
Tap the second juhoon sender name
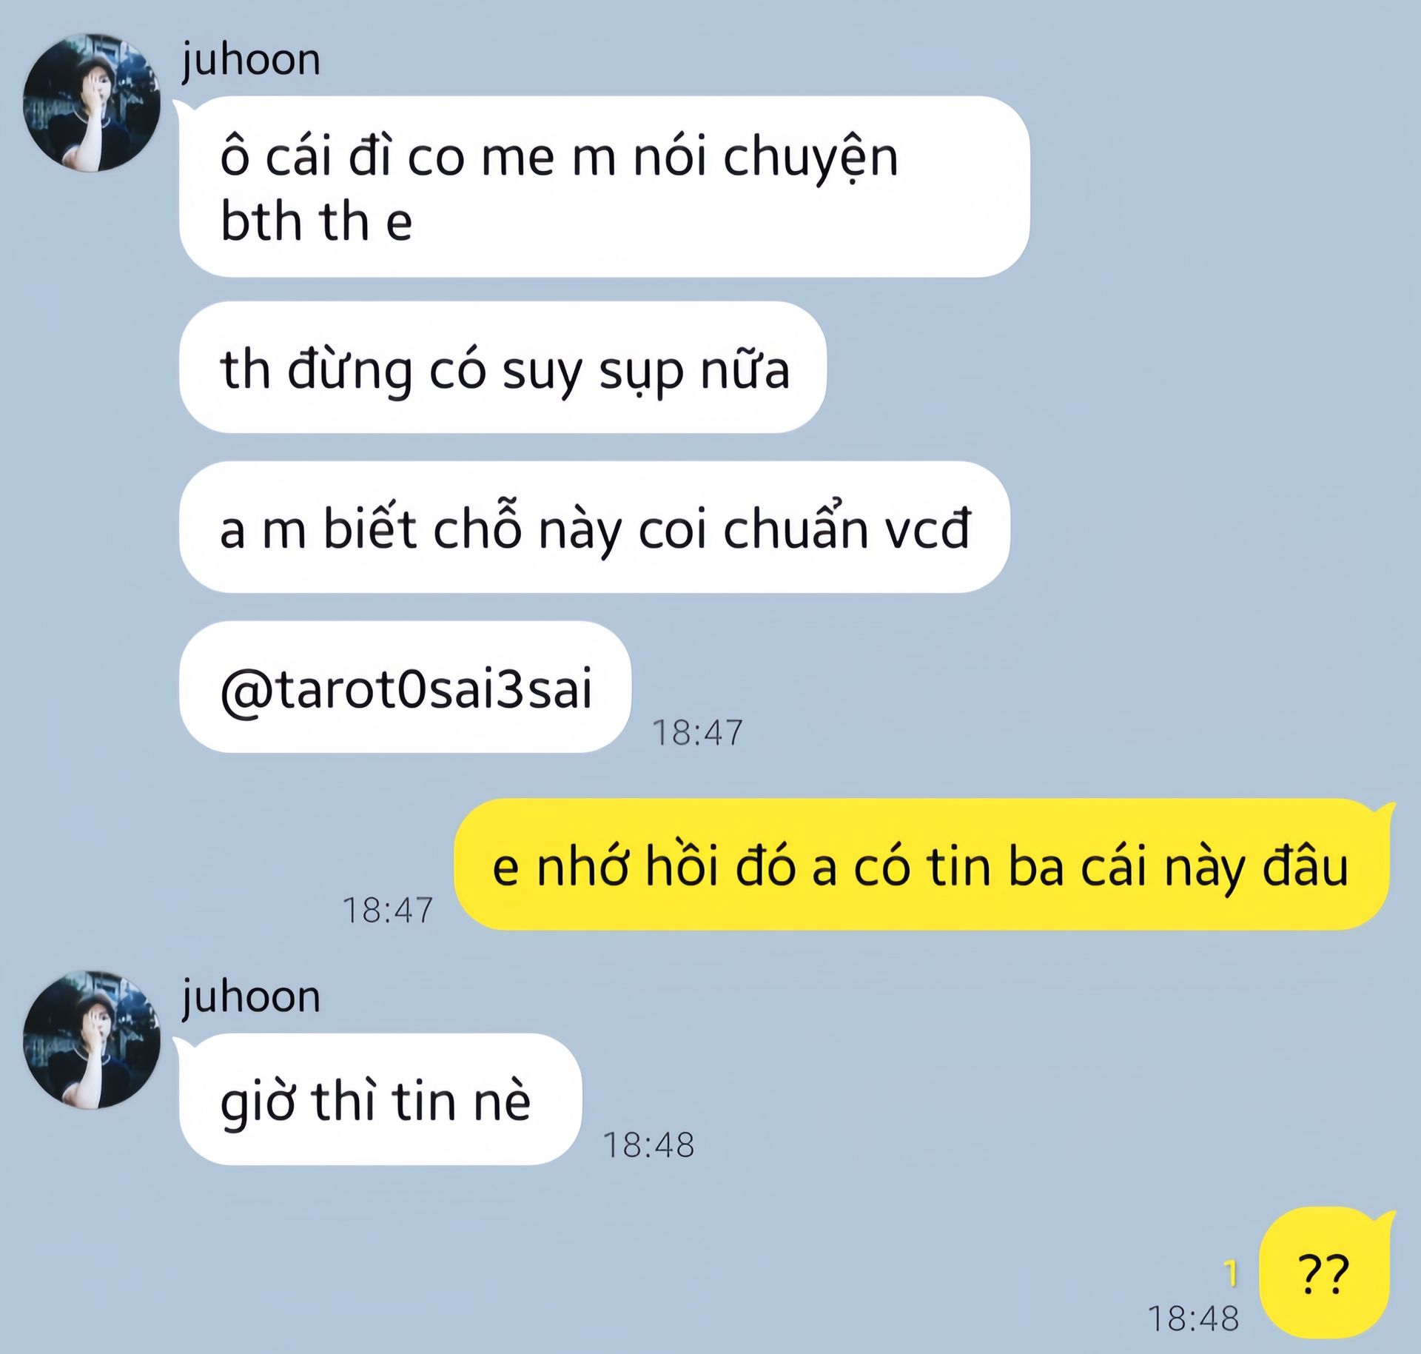pyautogui.click(x=251, y=997)
